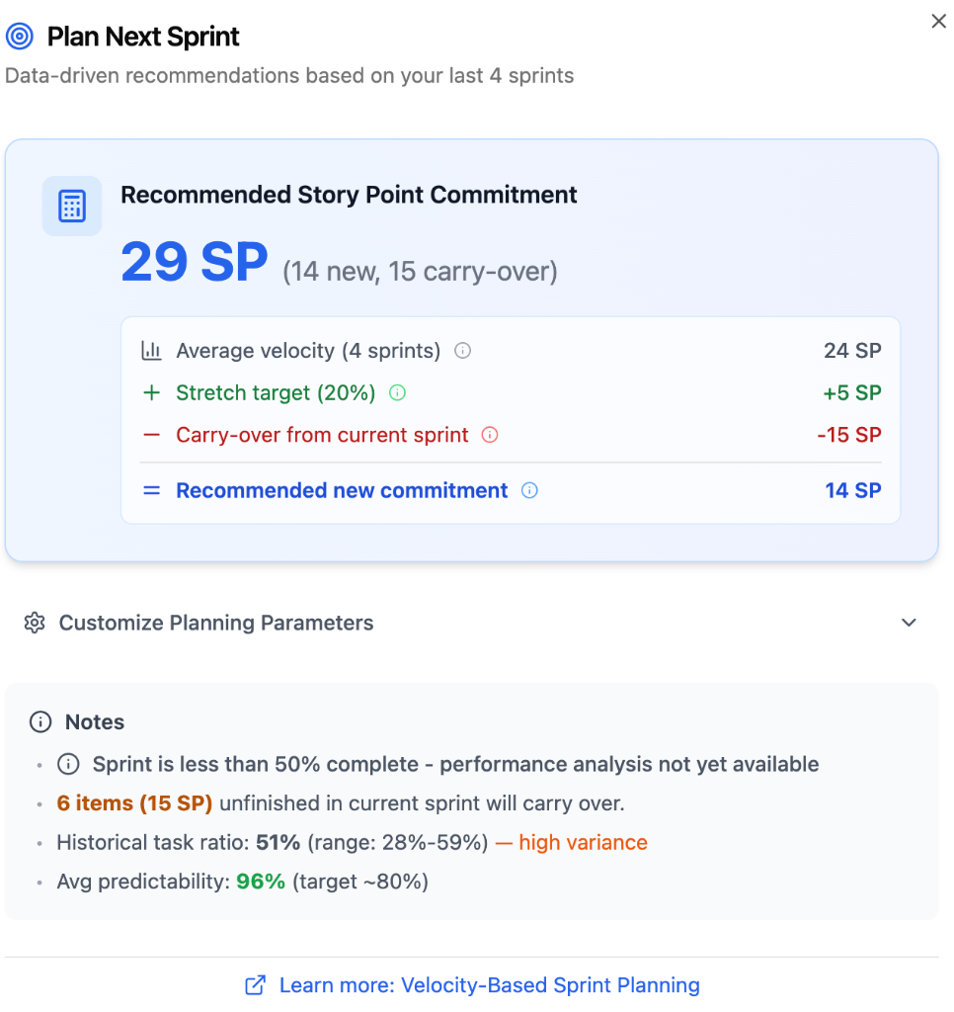Click 'Carry-over from current sprint' label
This screenshot has width=954, height=1012.
tap(322, 435)
